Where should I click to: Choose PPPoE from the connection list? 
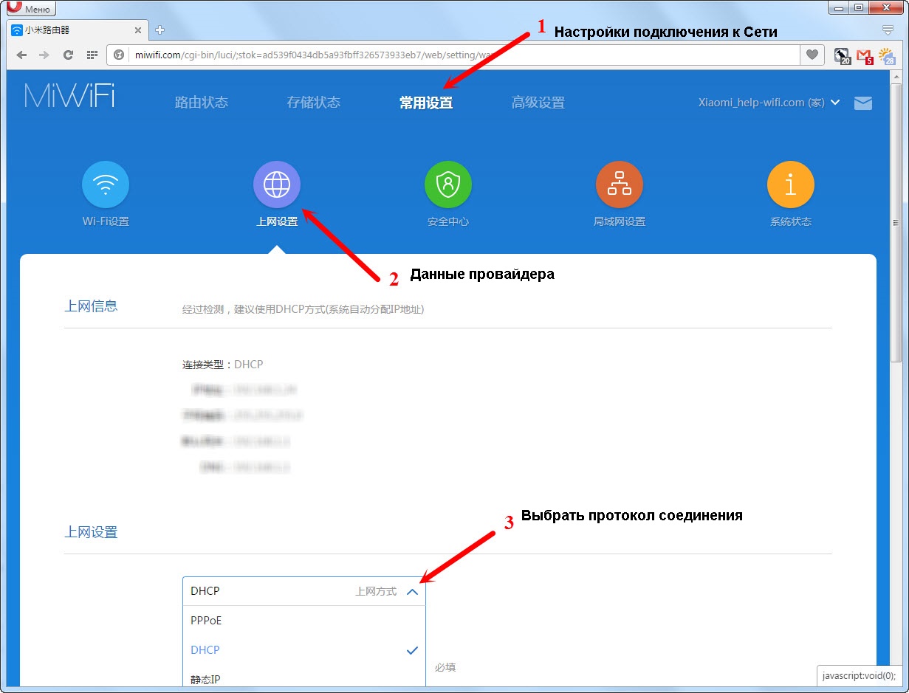point(303,621)
